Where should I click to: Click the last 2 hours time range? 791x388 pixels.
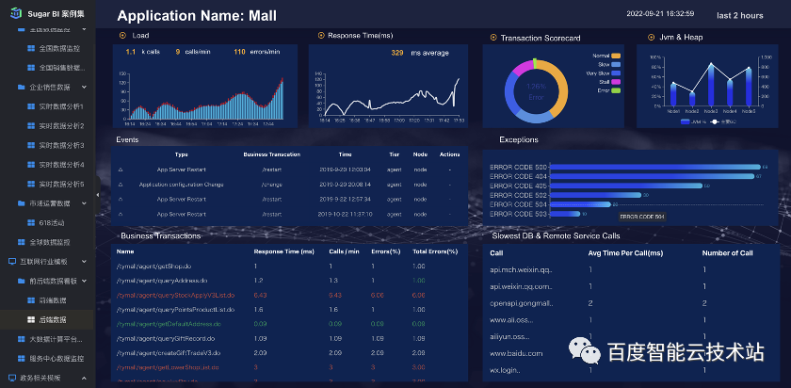[739, 15]
